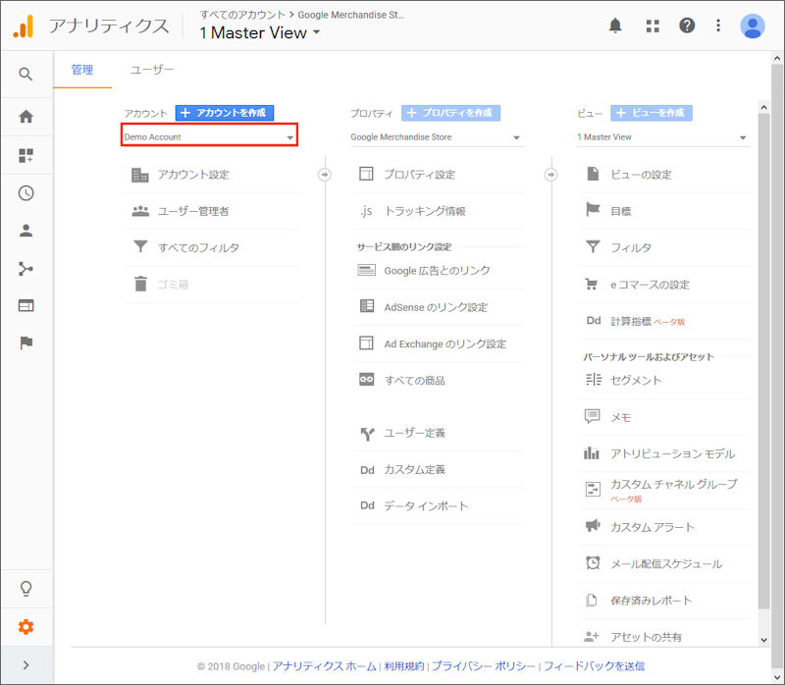The width and height of the screenshot is (785, 685).
Task: Click the アカウント設定 building icon
Action: (x=140, y=175)
